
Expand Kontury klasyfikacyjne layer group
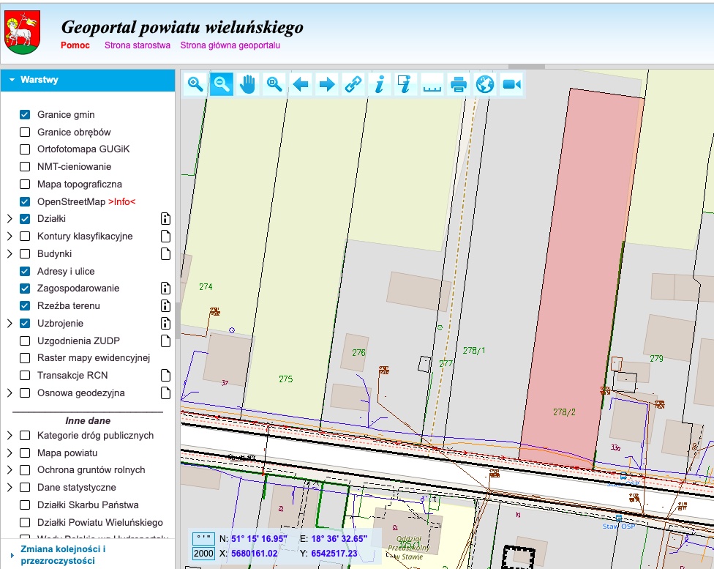click(x=10, y=237)
